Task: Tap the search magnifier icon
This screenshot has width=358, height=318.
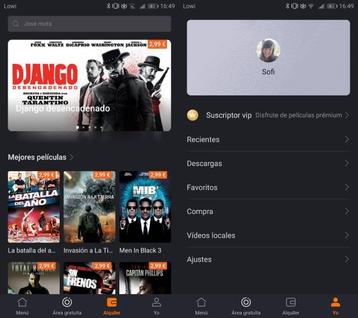Action: pyautogui.click(x=16, y=24)
